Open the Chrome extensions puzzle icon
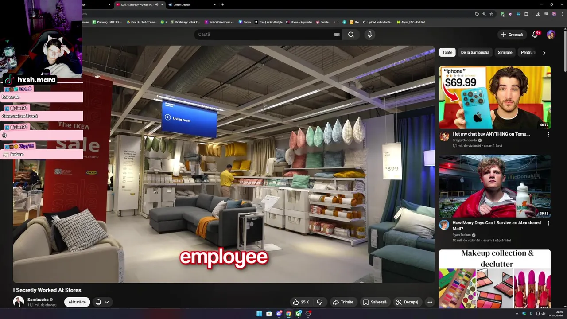Image resolution: width=567 pixels, height=319 pixels. click(526, 14)
